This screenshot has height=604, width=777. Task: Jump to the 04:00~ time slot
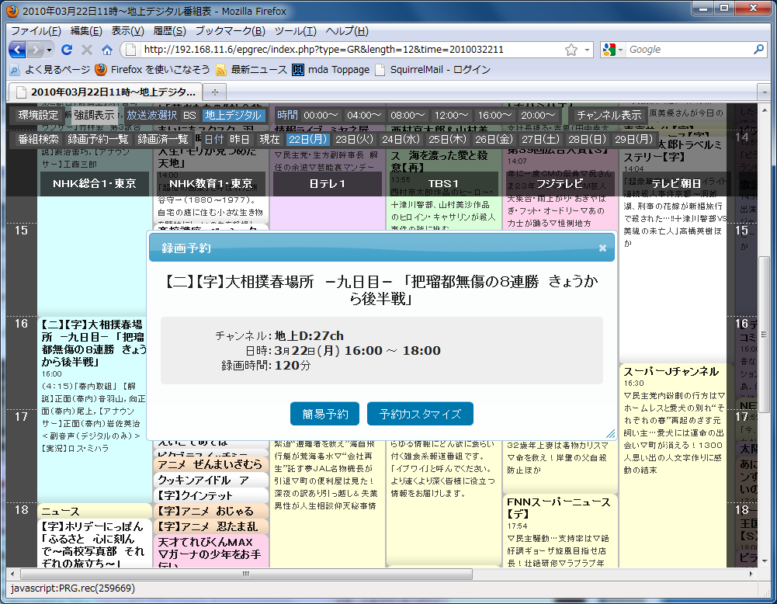click(x=364, y=116)
